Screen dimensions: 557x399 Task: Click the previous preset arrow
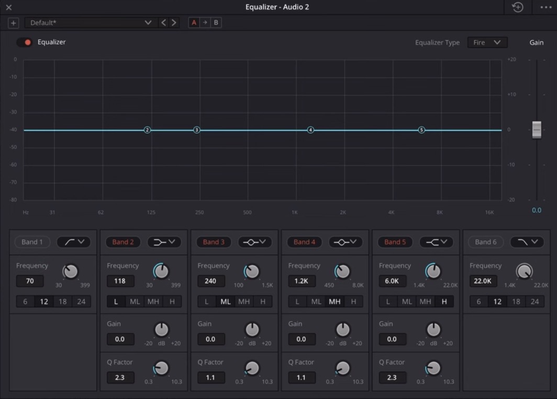pos(163,22)
